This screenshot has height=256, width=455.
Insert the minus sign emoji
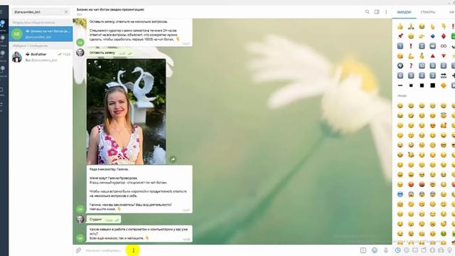(400, 85)
